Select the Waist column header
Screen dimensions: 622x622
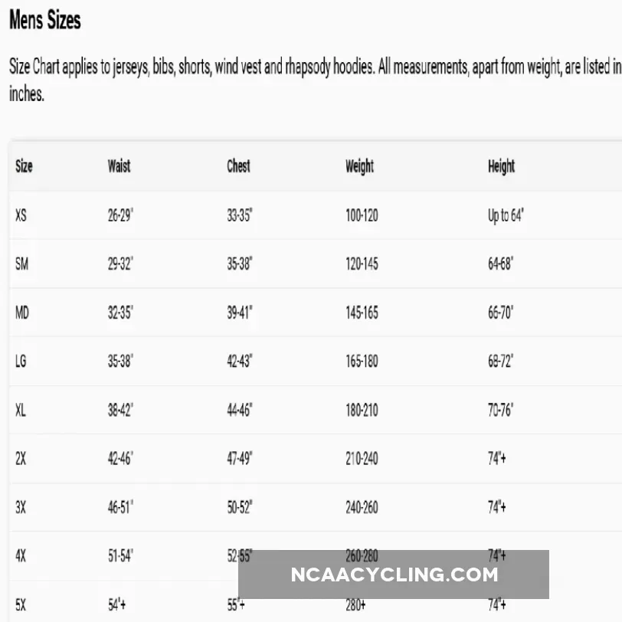pyautogui.click(x=119, y=166)
